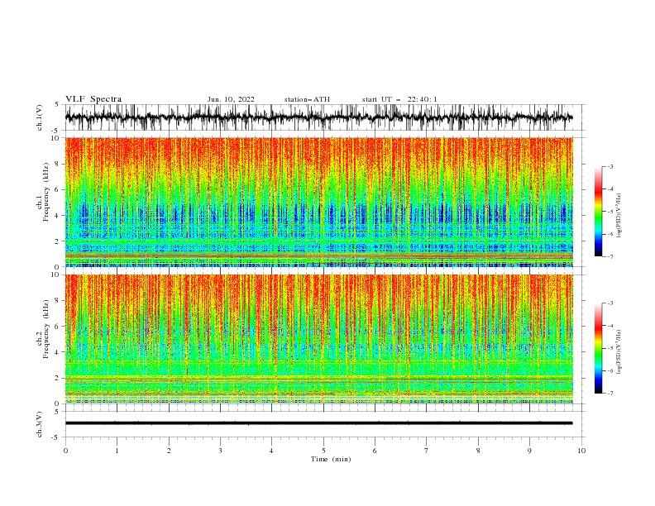Click the "4" frequency tick of ch.1
The height and width of the screenshot is (506, 655).
[59, 216]
